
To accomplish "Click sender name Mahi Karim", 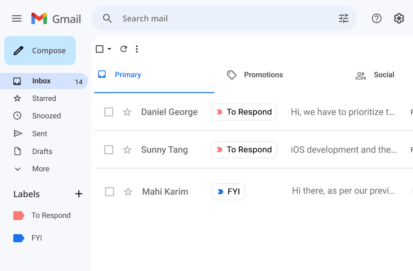I will (165, 192).
